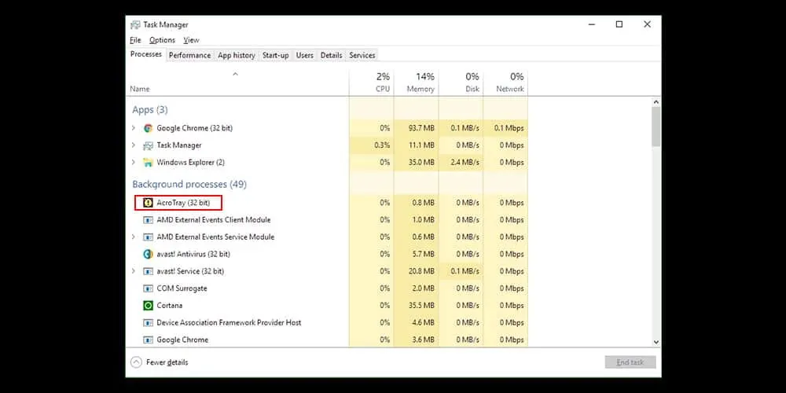Click the 93.7 MB memory value
Viewport: 786px width, 393px height.
(421, 128)
